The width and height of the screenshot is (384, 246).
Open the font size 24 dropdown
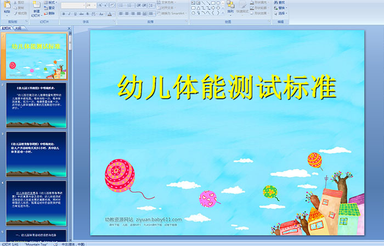[x=94, y=5]
